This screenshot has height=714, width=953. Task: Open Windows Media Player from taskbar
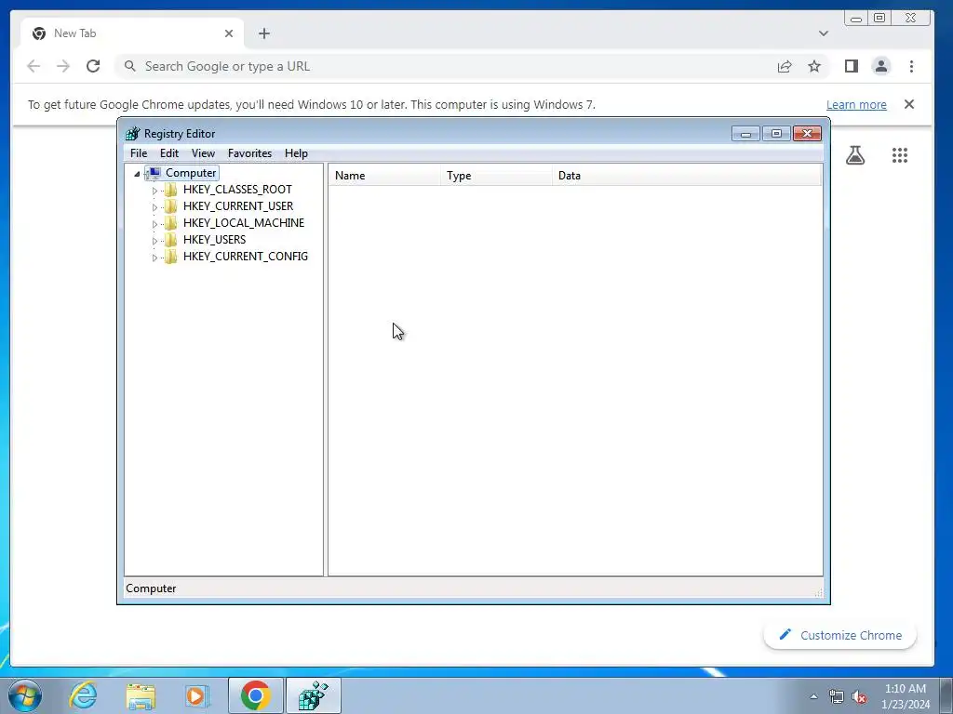(196, 695)
